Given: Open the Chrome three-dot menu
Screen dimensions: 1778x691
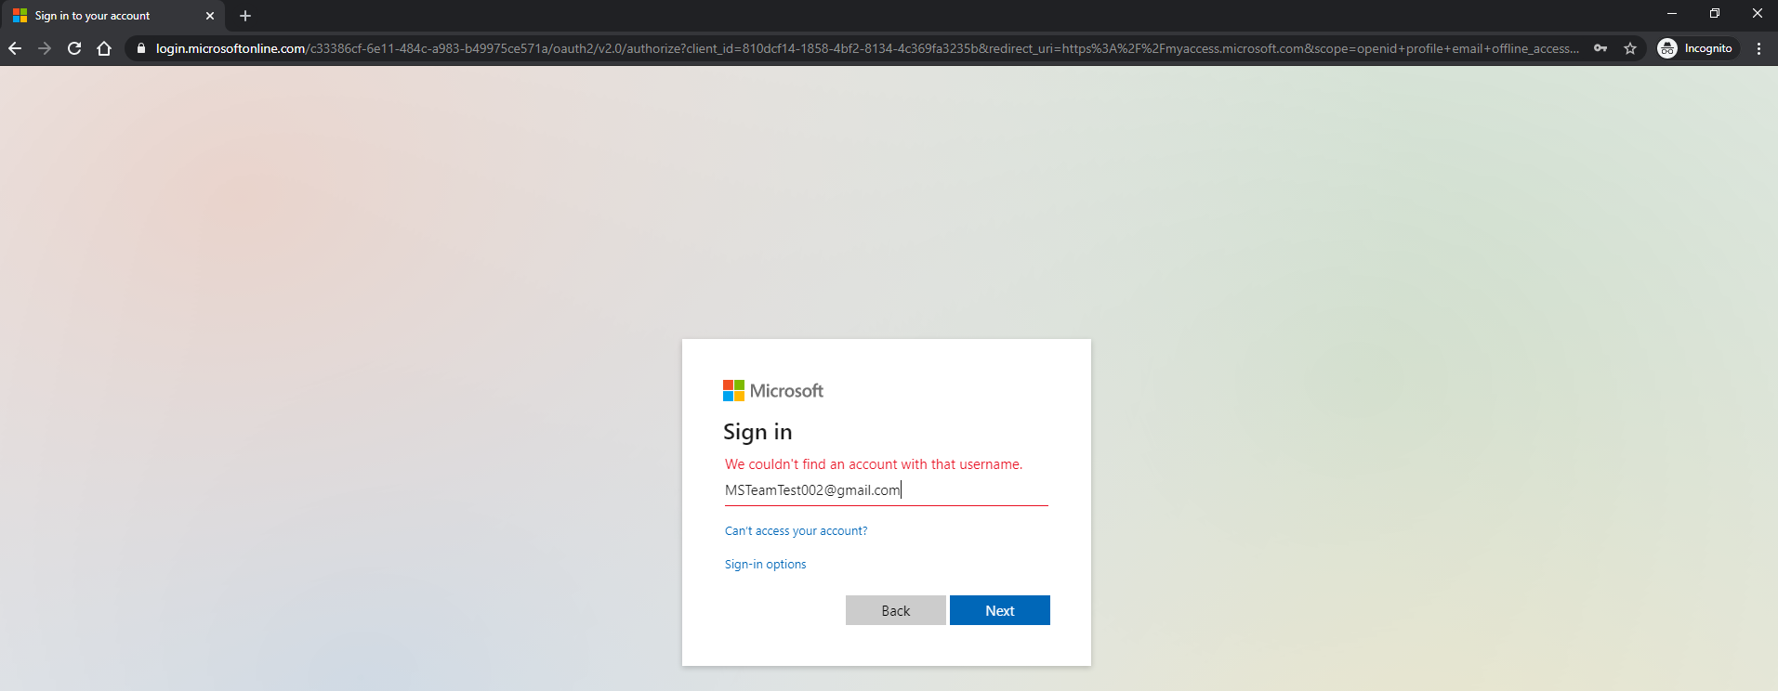Looking at the screenshot, I should (x=1759, y=48).
